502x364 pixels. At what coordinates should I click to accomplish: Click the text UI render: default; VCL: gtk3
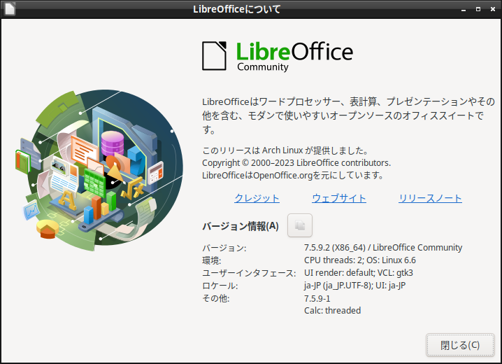tap(358, 273)
